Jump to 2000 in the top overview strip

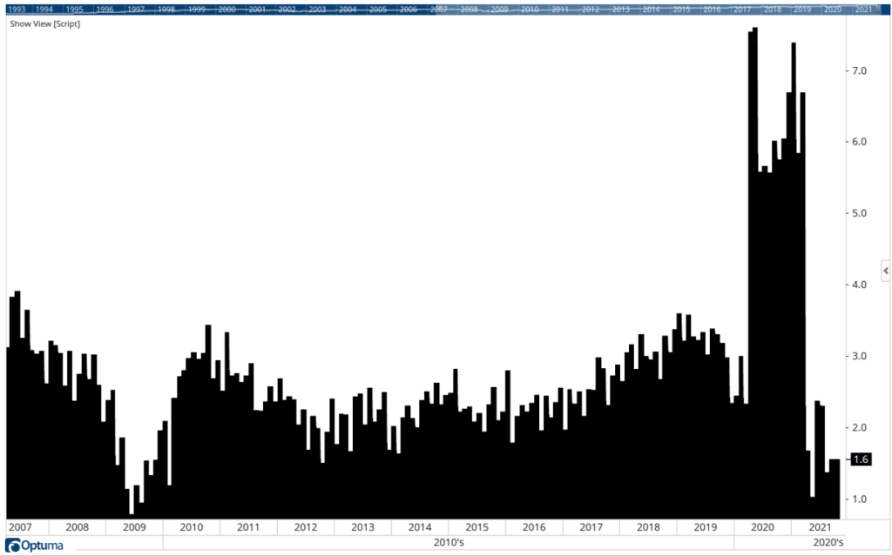[227, 9]
